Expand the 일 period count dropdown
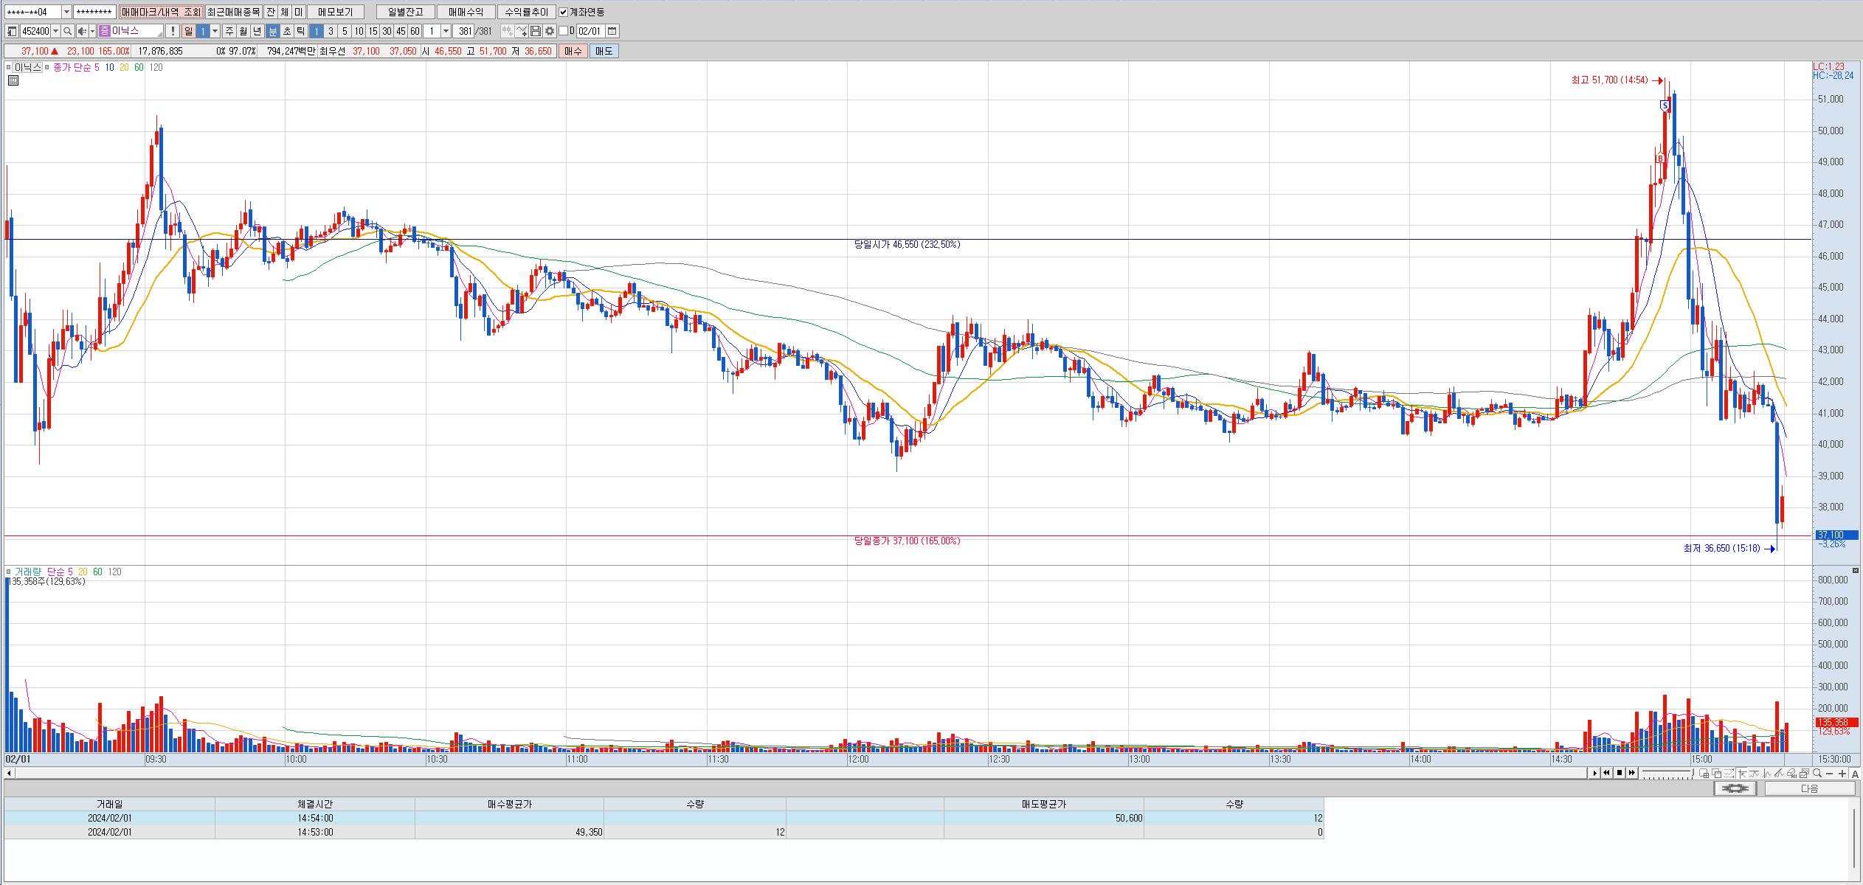Screen dimensions: 1863x885 (215, 31)
